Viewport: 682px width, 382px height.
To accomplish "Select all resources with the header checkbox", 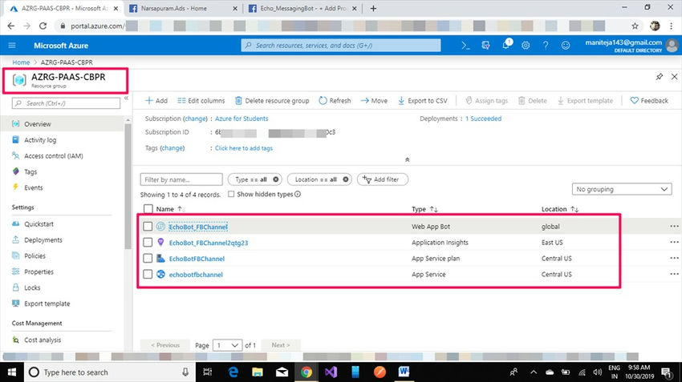I will pos(148,209).
